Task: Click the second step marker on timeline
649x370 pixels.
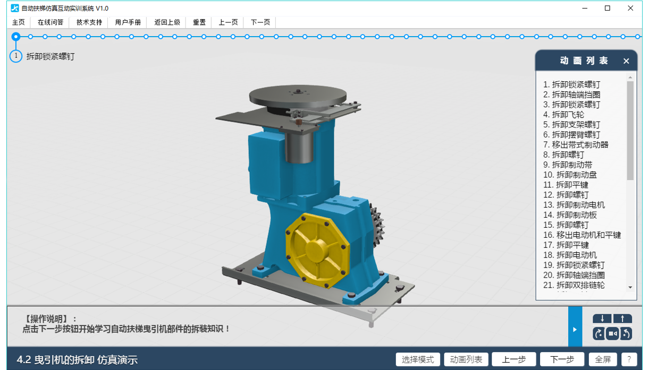Action: click(31, 37)
